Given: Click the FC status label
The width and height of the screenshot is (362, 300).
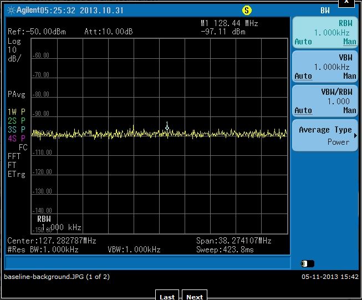Looking at the screenshot, I should pyautogui.click(x=23, y=148).
